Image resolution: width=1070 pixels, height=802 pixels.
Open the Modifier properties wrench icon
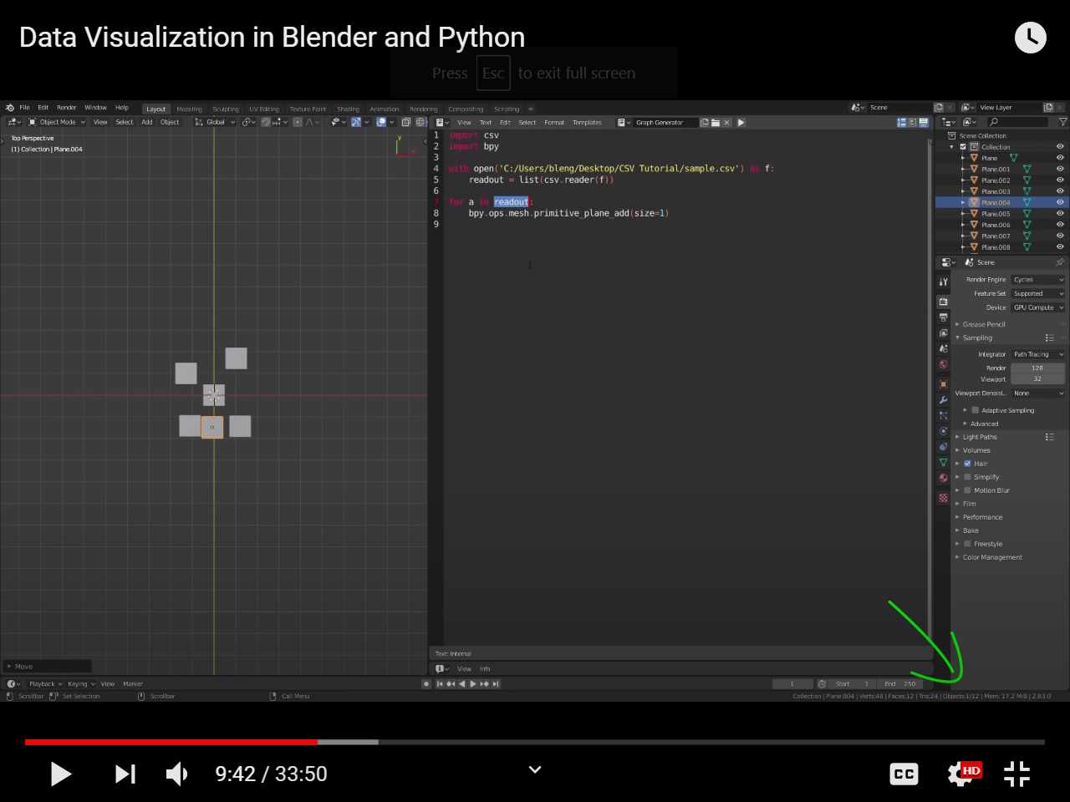[943, 400]
